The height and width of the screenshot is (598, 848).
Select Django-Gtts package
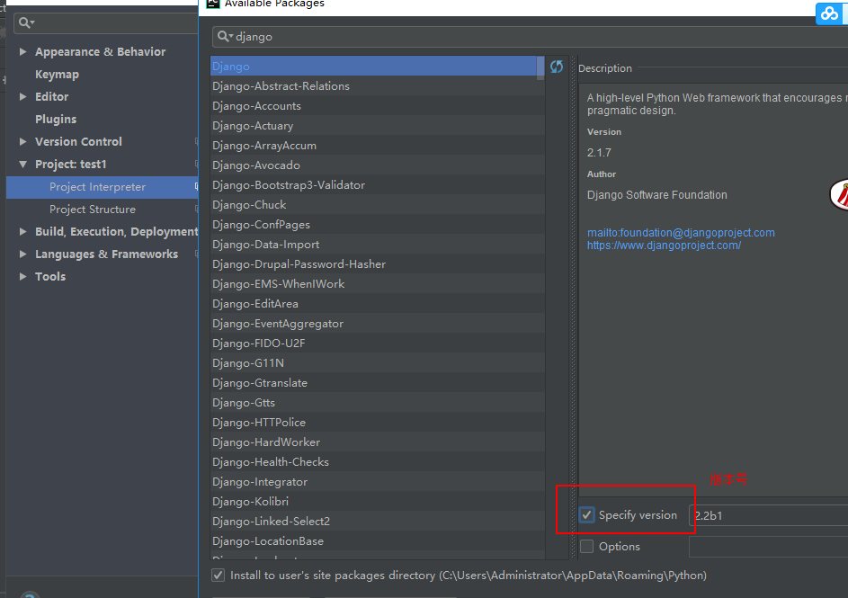[378, 403]
